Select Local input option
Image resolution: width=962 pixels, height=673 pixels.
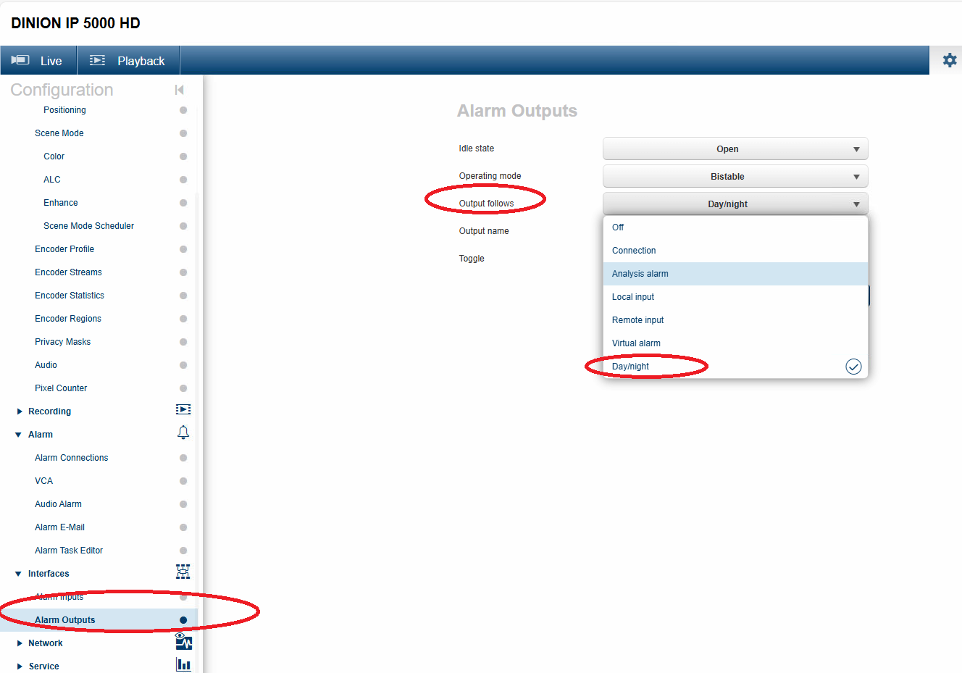(x=735, y=297)
